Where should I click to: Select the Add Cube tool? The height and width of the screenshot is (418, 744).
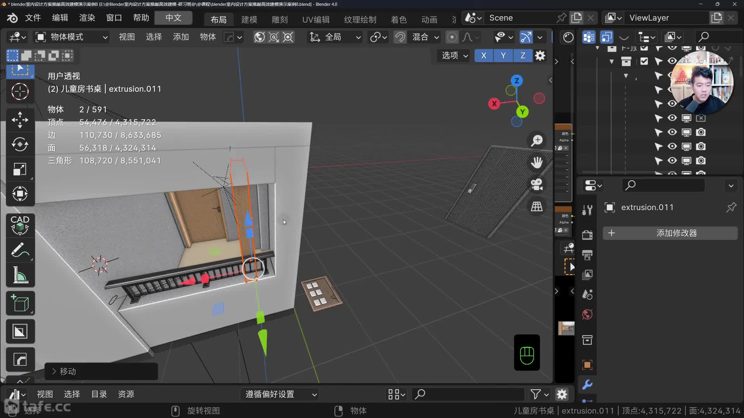[x=20, y=303]
